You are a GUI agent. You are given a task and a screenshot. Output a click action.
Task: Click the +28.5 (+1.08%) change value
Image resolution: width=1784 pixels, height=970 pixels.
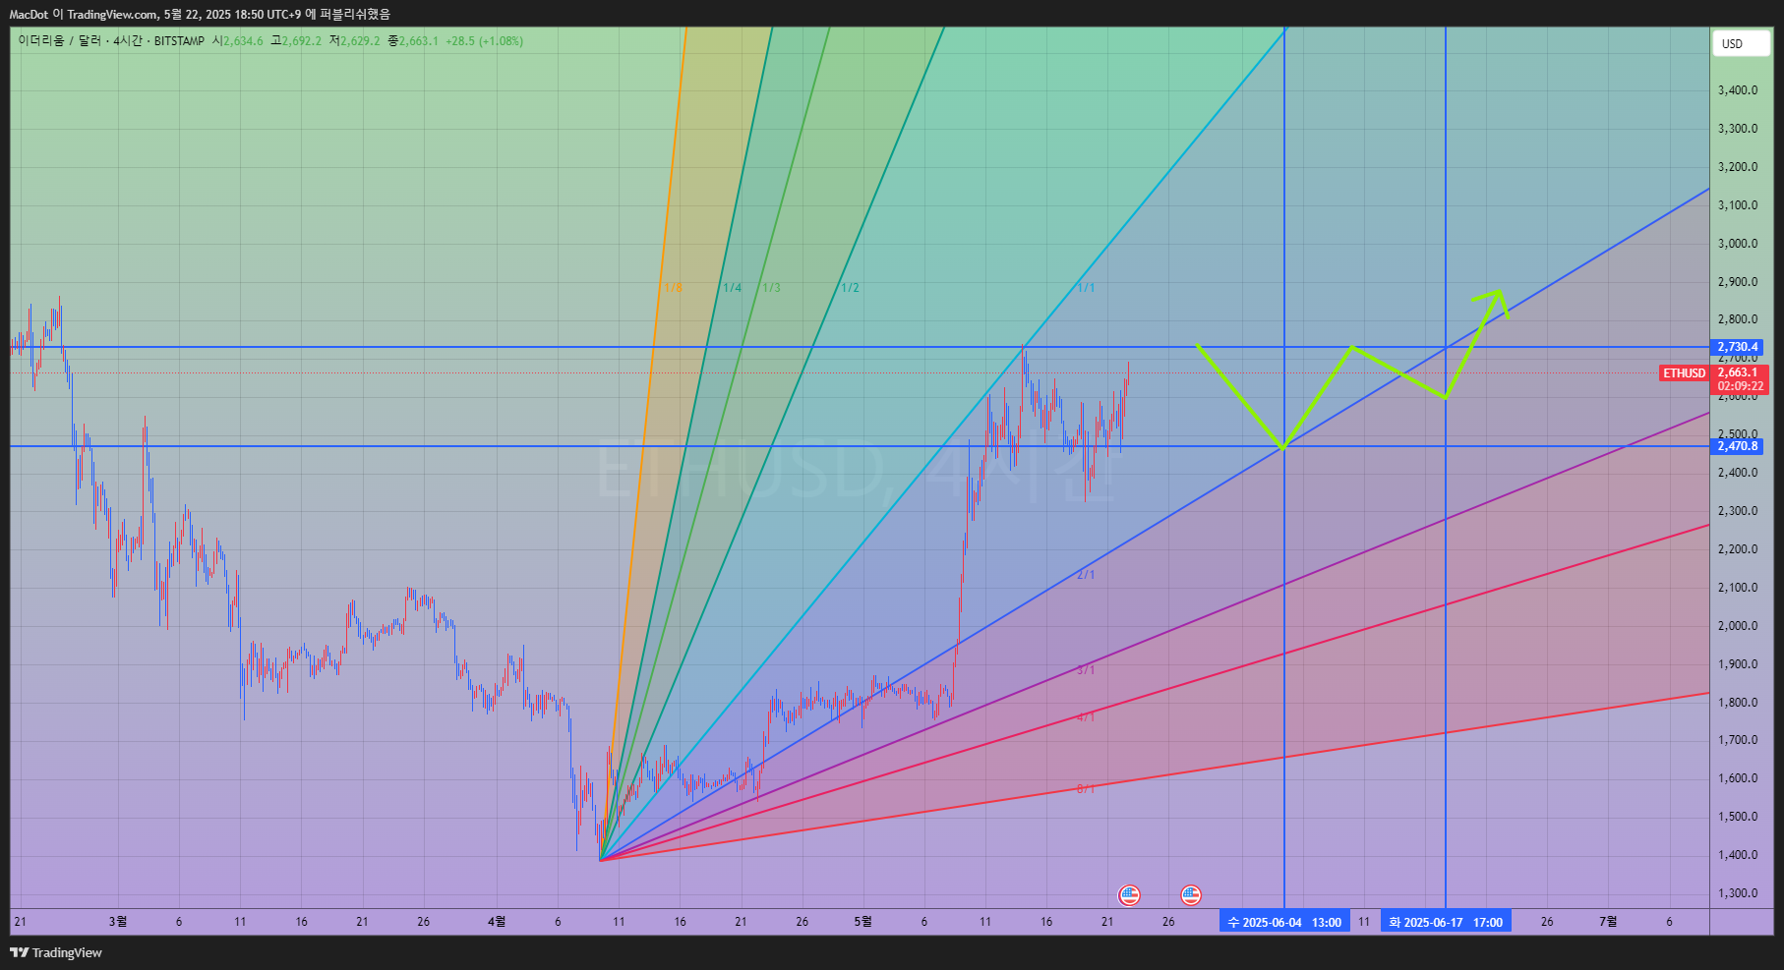tap(484, 41)
